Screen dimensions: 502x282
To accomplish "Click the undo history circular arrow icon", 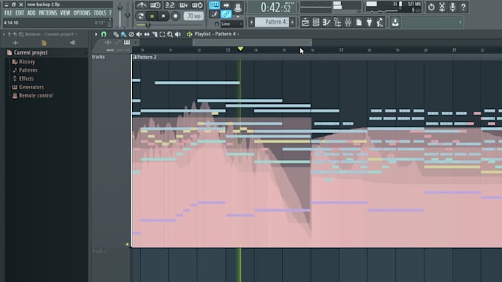I will point(431,7).
